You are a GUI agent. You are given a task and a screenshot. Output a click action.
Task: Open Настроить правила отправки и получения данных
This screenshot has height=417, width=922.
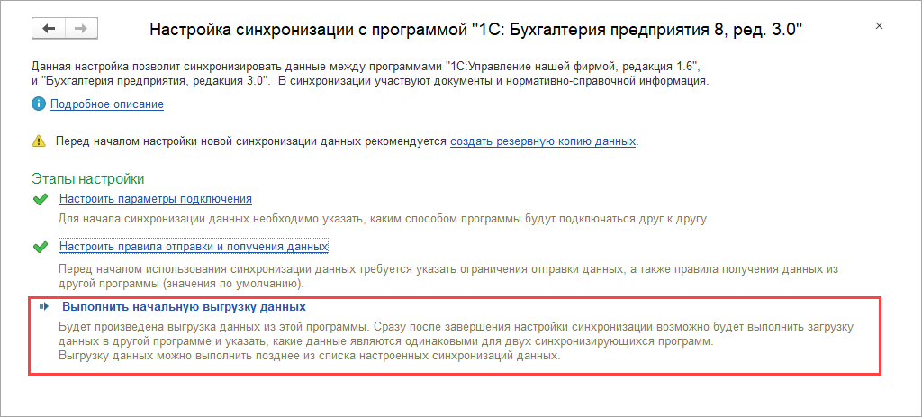tap(194, 247)
